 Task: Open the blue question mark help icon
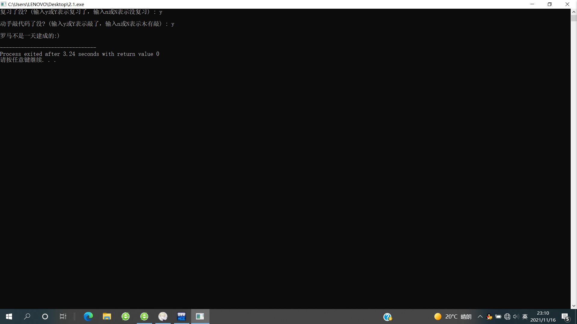tap(387, 317)
